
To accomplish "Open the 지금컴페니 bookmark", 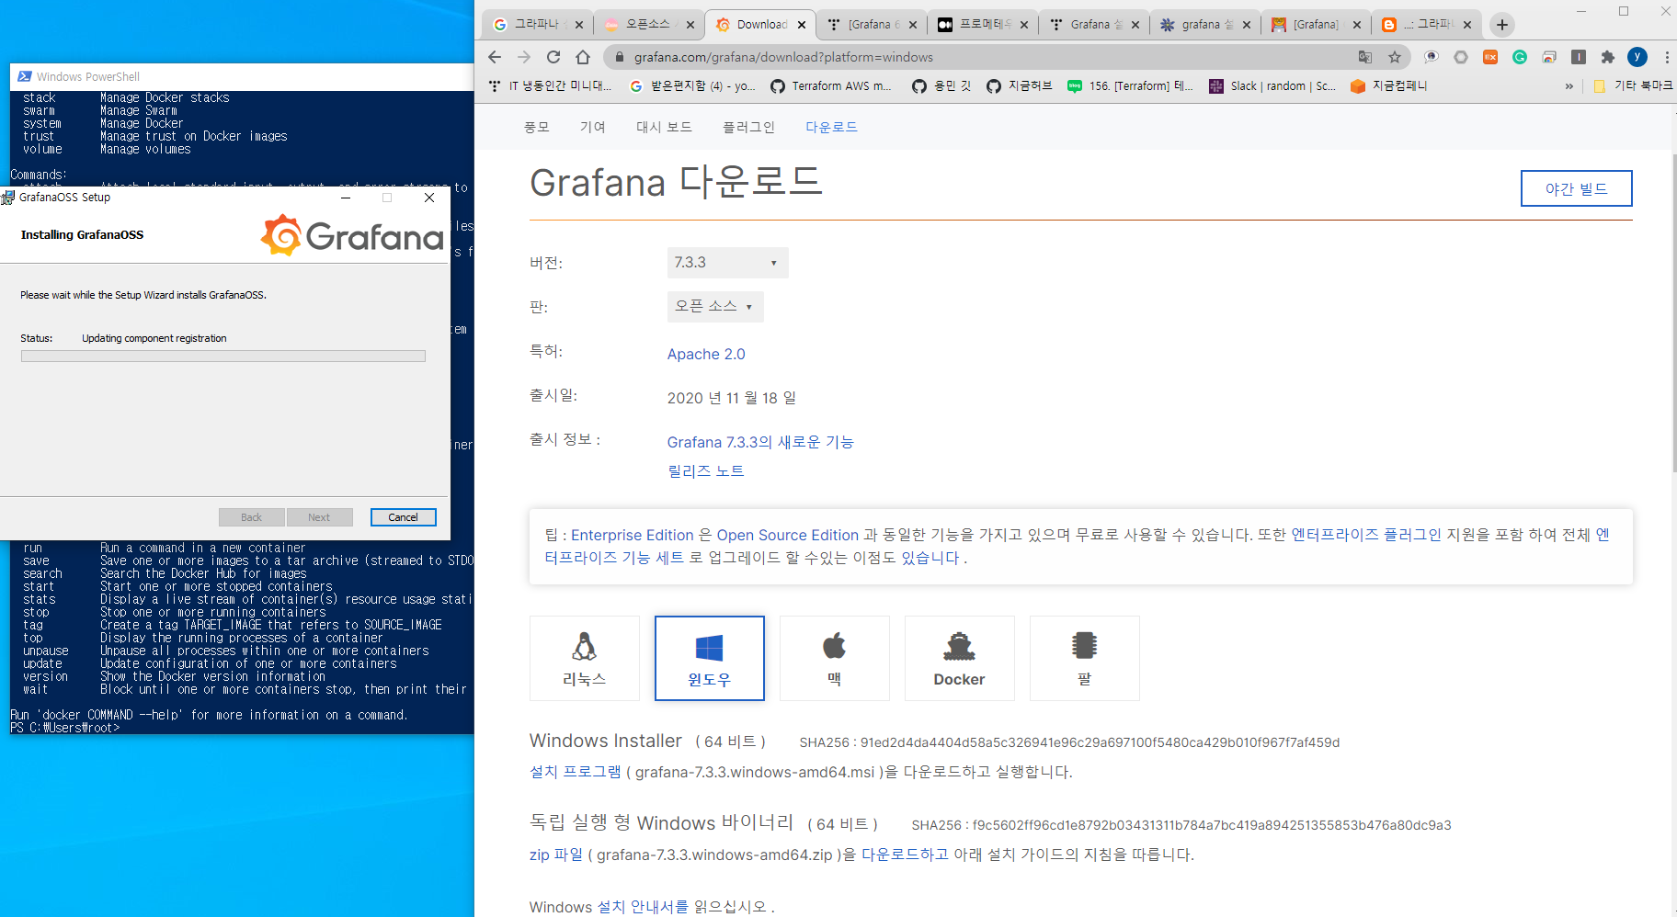I will (x=1388, y=85).
